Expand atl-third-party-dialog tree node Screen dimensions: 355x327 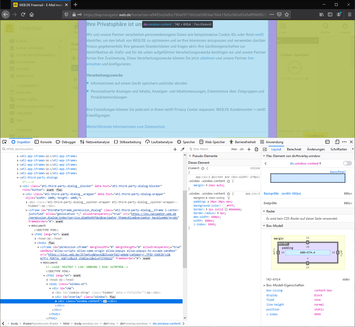[18, 177]
